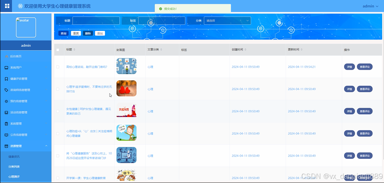Expand the 健康评估管理 menu chevron

coord(46,79)
